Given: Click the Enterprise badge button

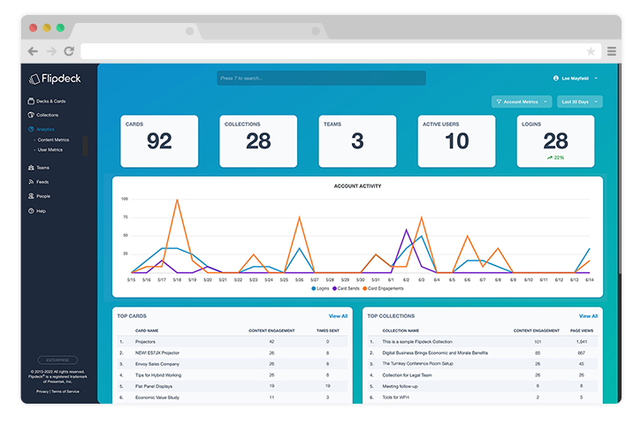Looking at the screenshot, I should [57, 360].
